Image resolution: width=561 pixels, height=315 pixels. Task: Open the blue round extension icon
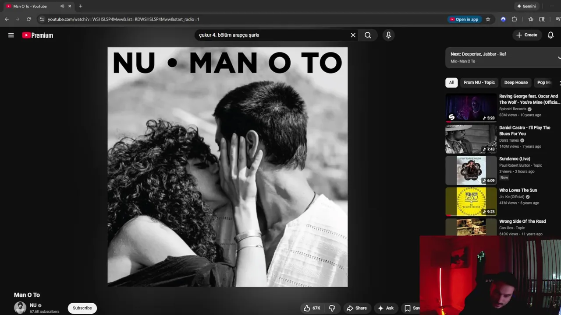(x=503, y=19)
